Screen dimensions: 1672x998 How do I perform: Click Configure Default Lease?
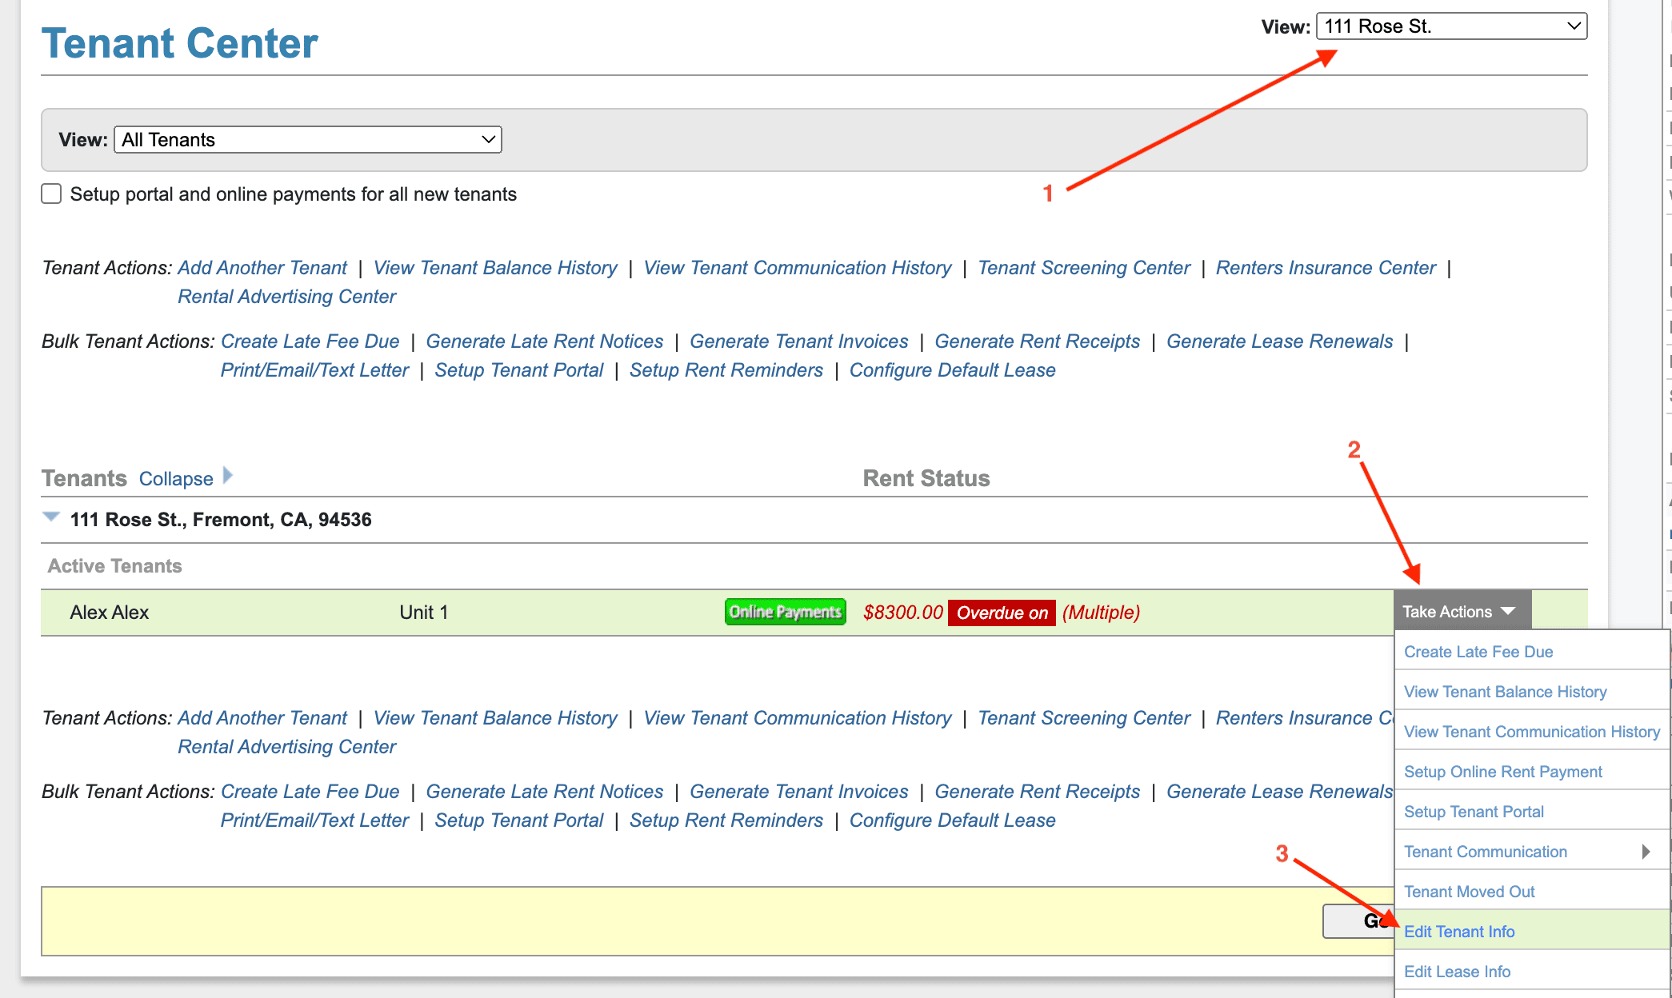[952, 369]
